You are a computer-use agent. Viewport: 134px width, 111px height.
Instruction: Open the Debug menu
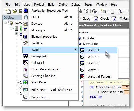[x=76, y=5]
